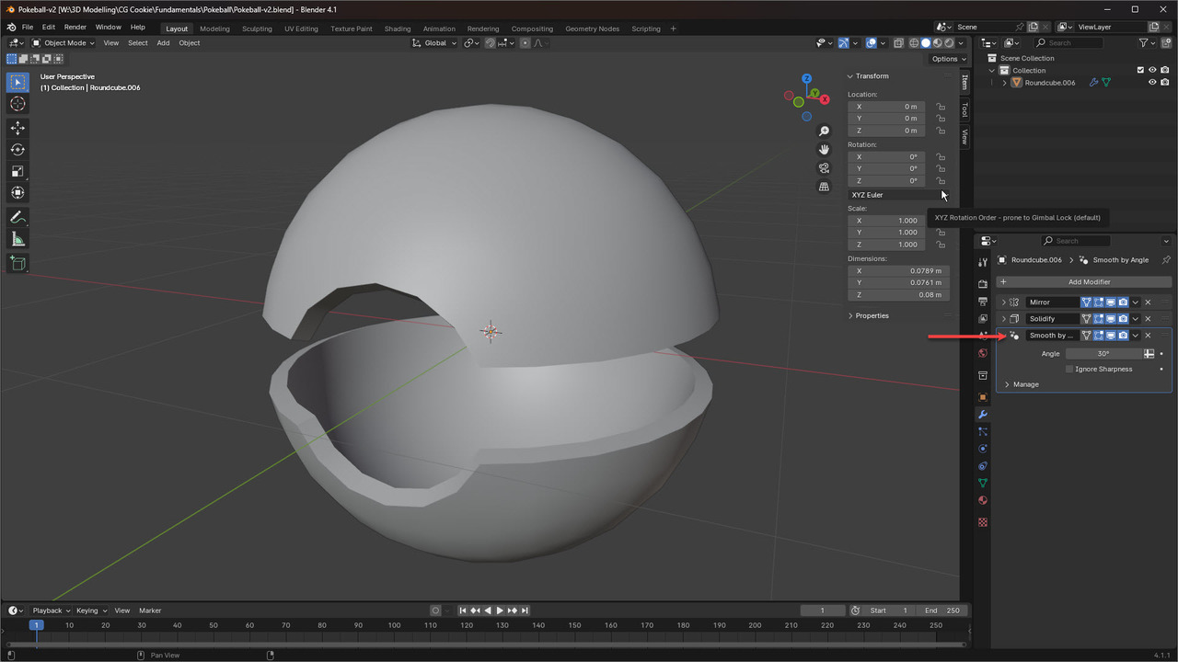1178x662 pixels.
Task: Open the Modifiers wrench properties tab
Action: pos(983,415)
